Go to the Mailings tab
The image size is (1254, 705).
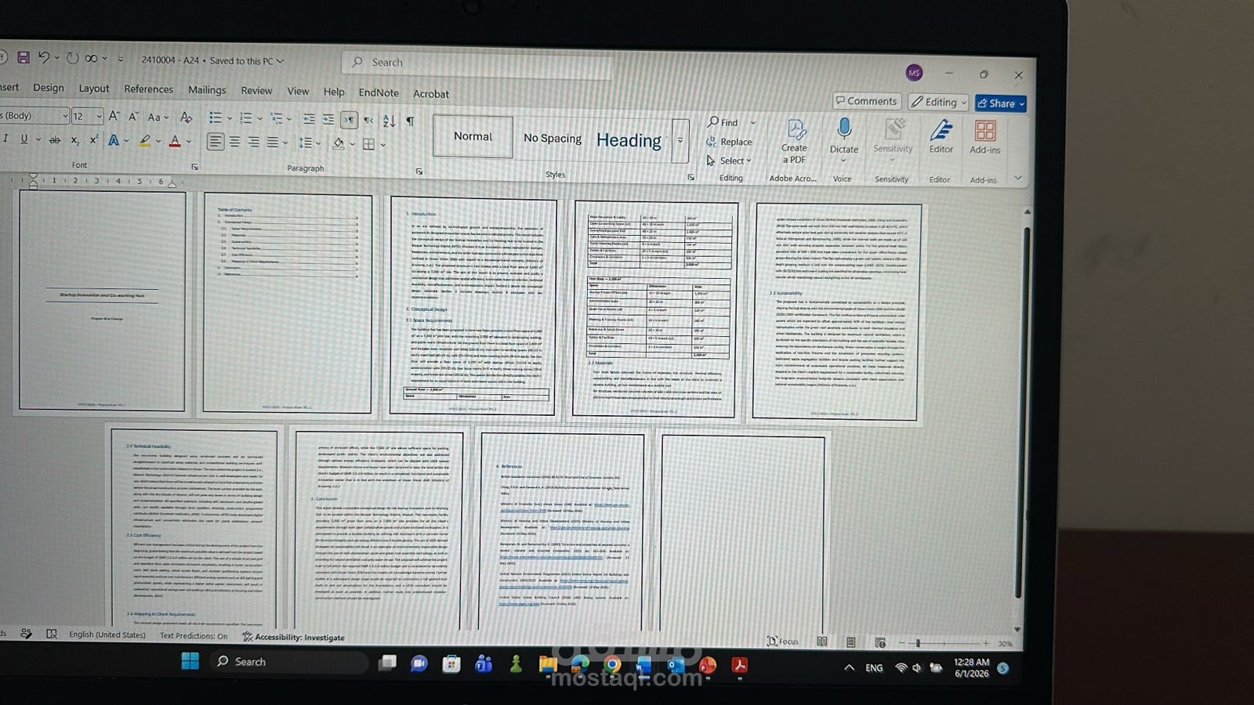(207, 90)
